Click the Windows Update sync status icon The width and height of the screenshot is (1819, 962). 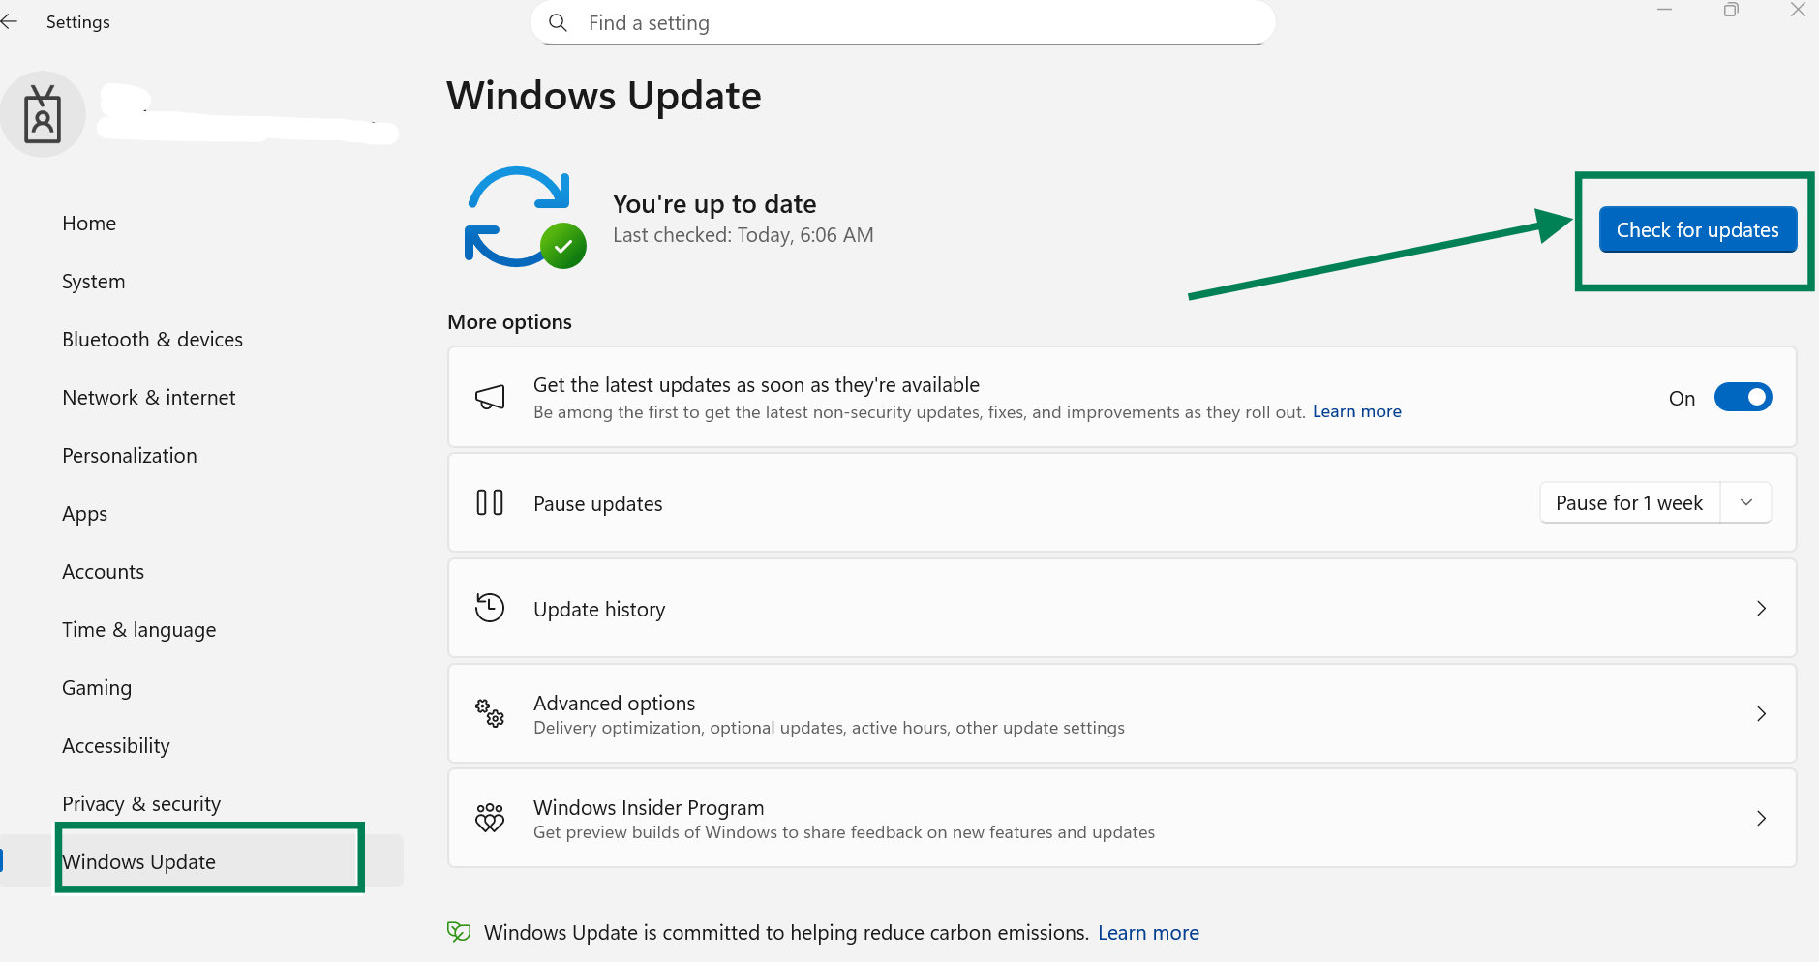(x=525, y=218)
